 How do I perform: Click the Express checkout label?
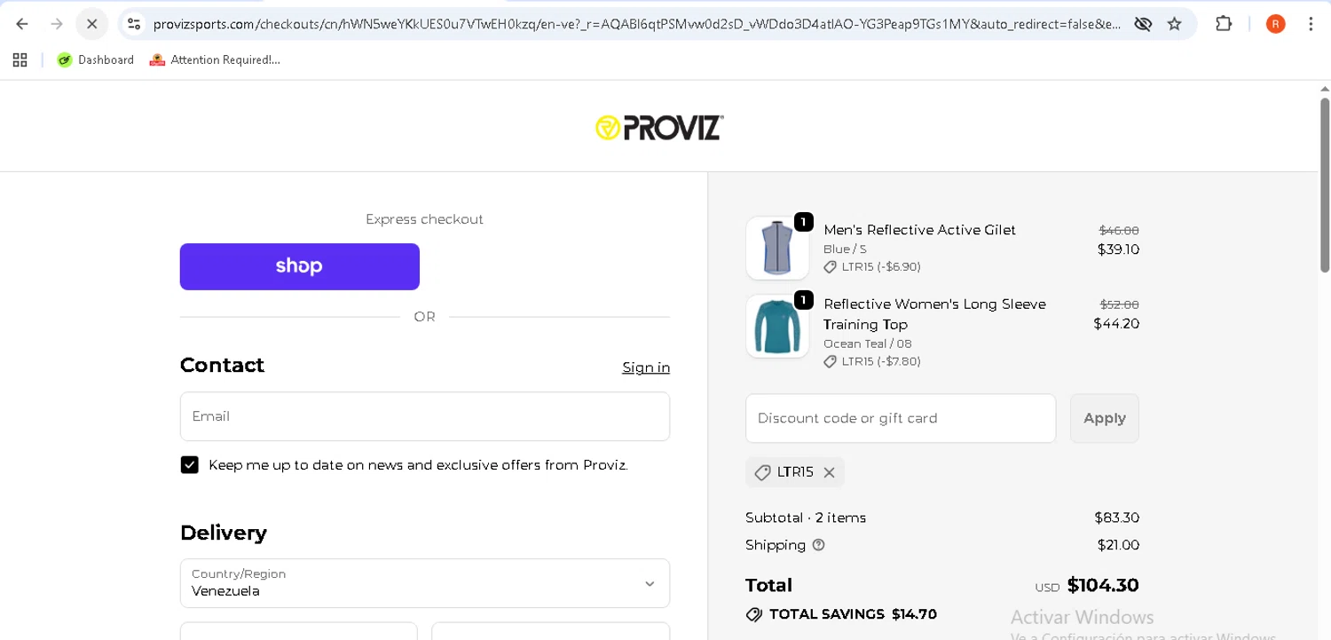(x=425, y=219)
